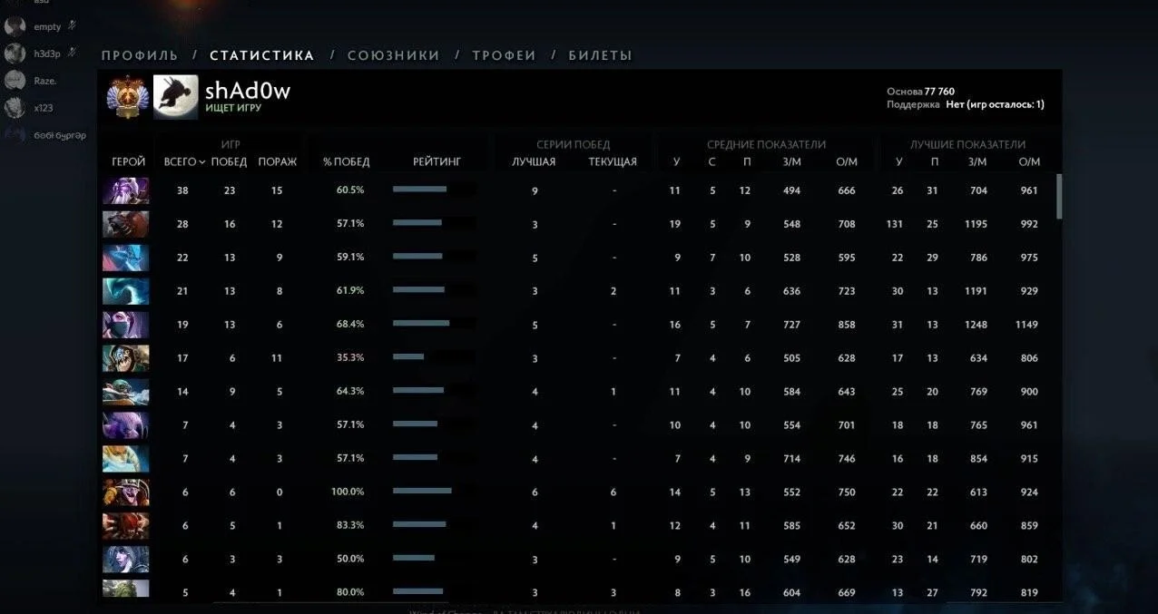
Task: Click the ЛУЧШИЕ ПОКАЗАТЕЛИ group heading
Action: [x=968, y=144]
